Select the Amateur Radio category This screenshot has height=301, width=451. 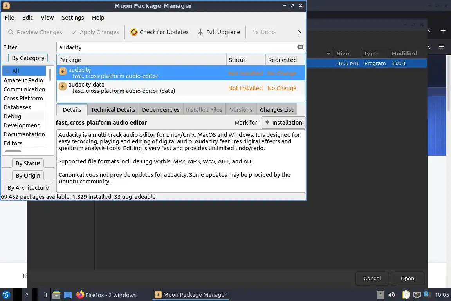[24, 80]
